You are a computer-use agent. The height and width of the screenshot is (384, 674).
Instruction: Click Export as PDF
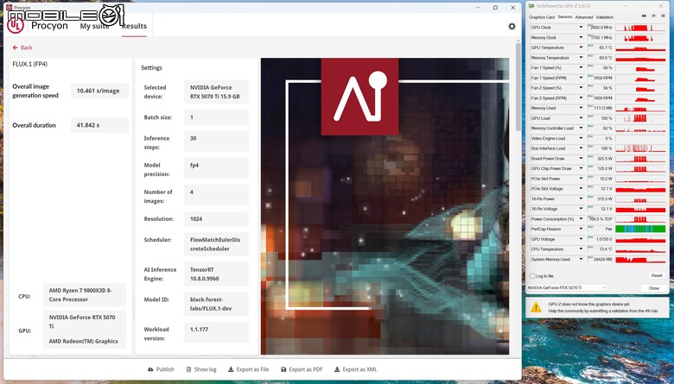tap(302, 369)
